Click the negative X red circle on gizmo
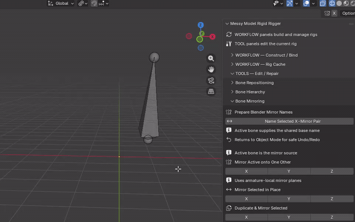355x222 pixels. (189, 36)
